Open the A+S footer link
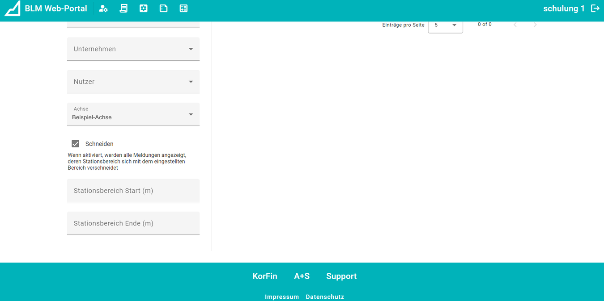The width and height of the screenshot is (604, 301). pos(302,276)
